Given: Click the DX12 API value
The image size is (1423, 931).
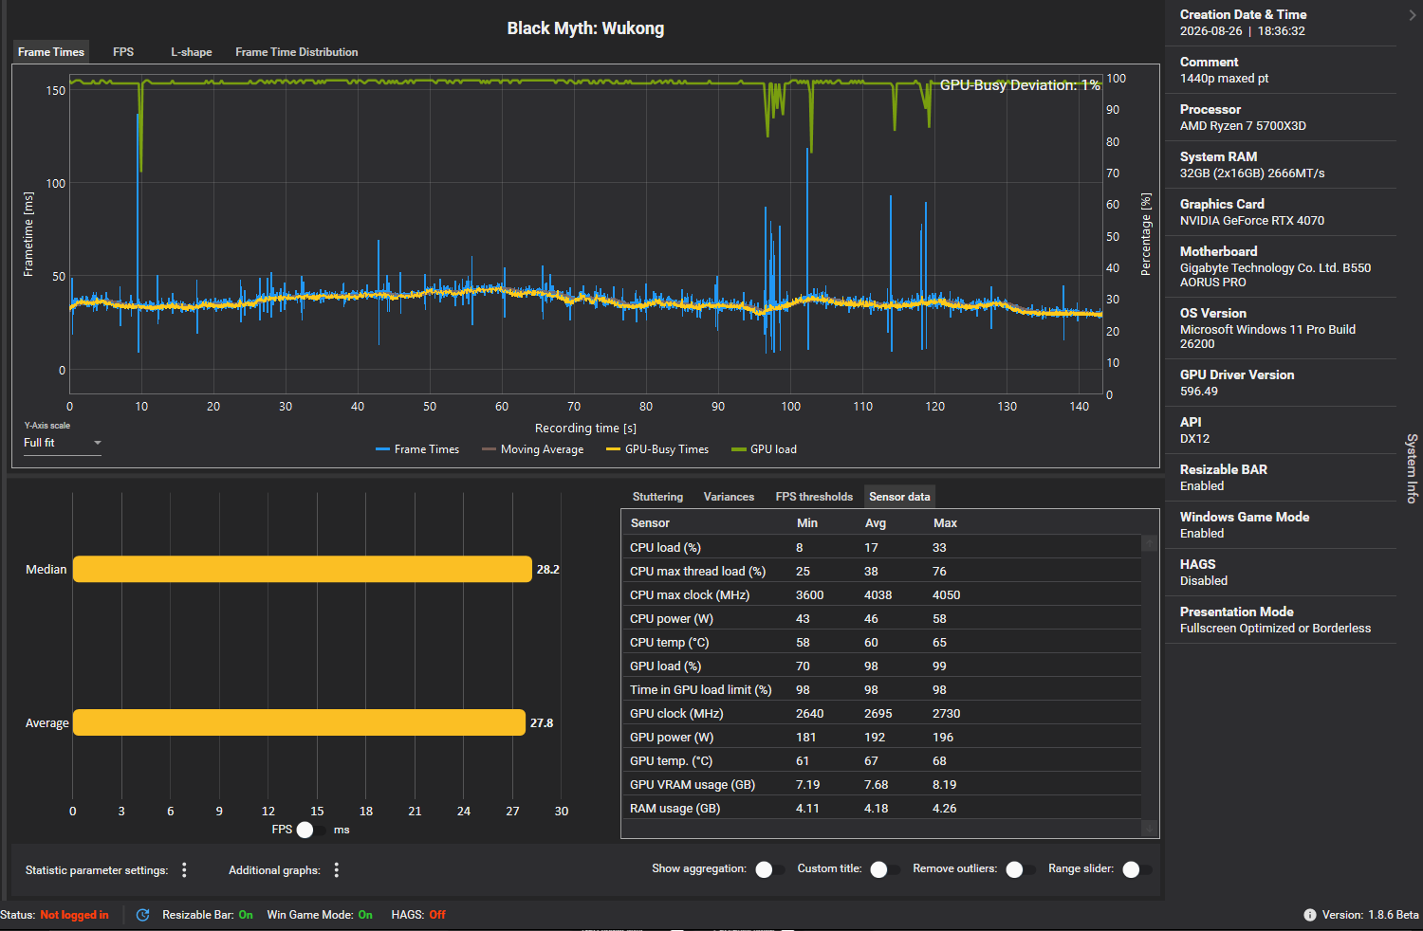Looking at the screenshot, I should (x=1194, y=439).
